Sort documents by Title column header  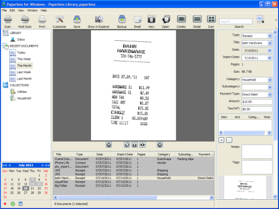click(x=63, y=154)
